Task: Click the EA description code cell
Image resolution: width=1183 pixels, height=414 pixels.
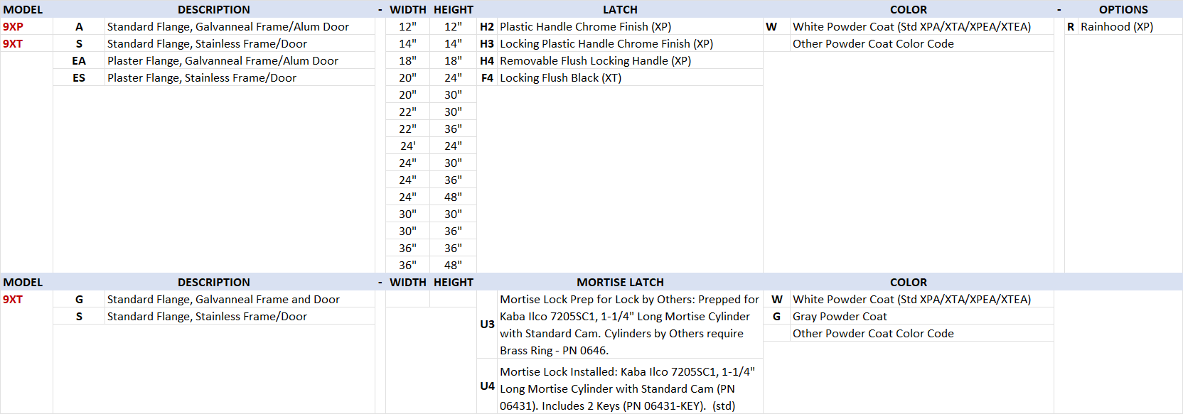Action: click(79, 61)
